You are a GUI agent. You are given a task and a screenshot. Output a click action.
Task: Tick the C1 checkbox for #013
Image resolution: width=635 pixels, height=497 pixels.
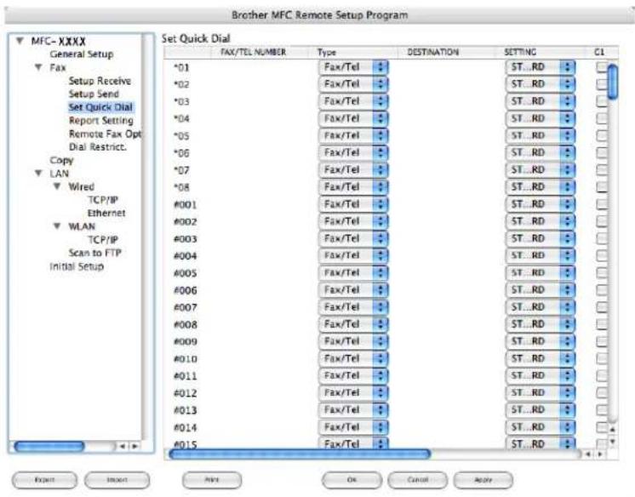click(x=602, y=410)
